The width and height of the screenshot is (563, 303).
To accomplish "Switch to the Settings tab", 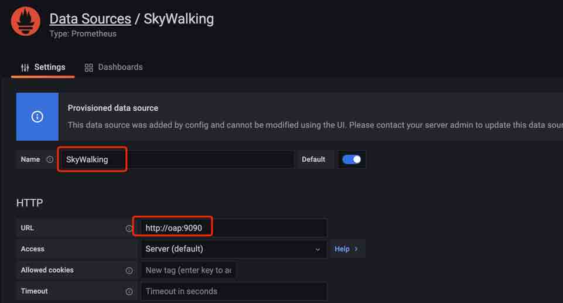I will pos(43,67).
